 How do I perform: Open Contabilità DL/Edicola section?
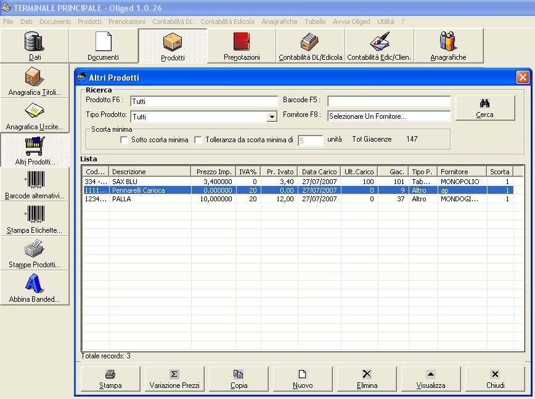pyautogui.click(x=311, y=46)
